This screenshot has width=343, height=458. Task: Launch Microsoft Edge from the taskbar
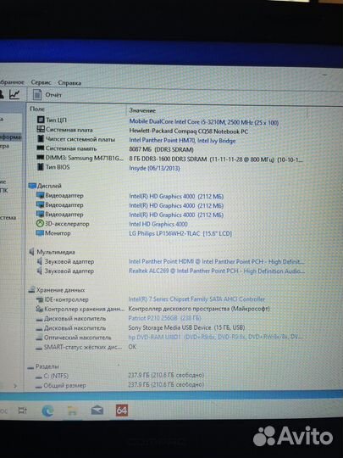click(47, 411)
